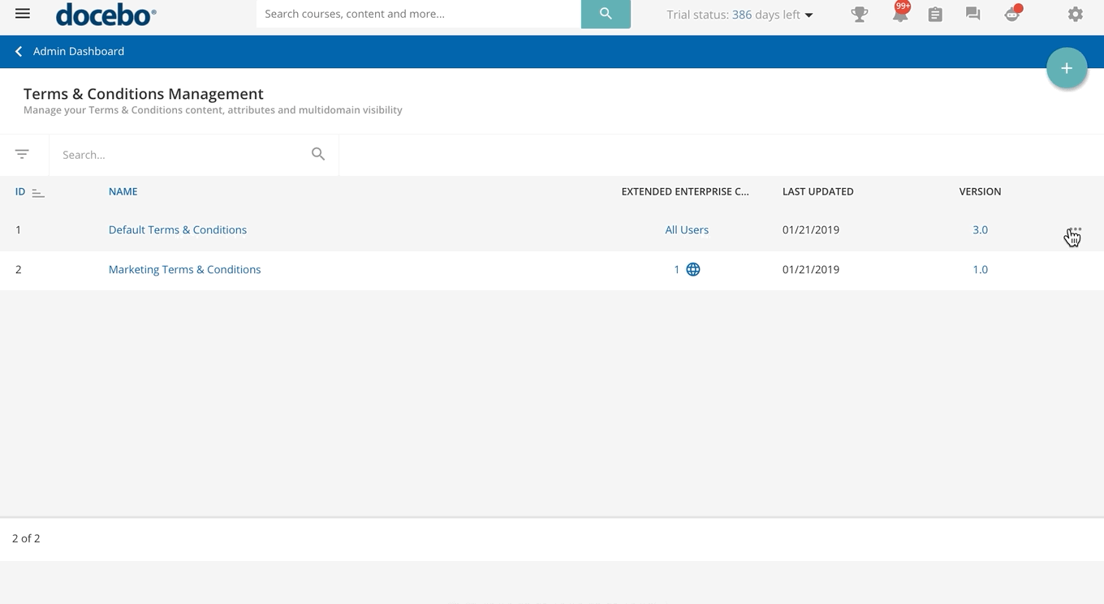The height and width of the screenshot is (604, 1104).
Task: Open the notifications bell
Action: pyautogui.click(x=899, y=15)
